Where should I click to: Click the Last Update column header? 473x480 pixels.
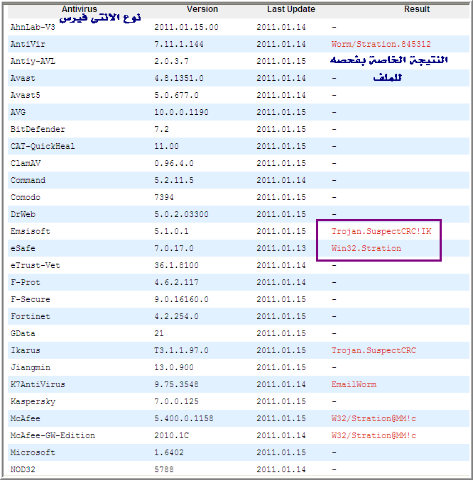click(291, 9)
